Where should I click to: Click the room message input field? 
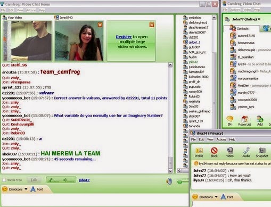point(95,200)
